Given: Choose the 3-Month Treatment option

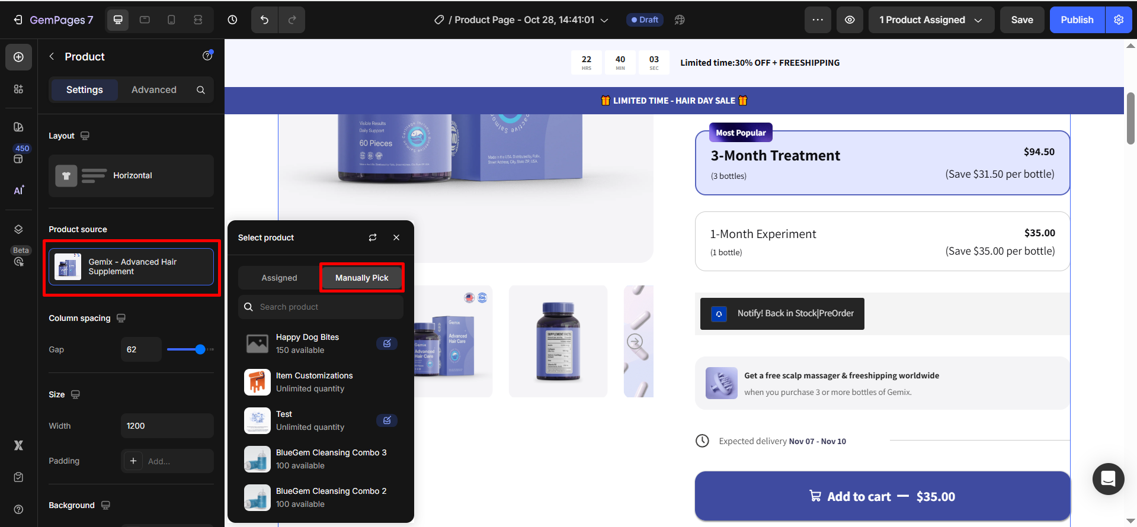Looking at the screenshot, I should 882,163.
